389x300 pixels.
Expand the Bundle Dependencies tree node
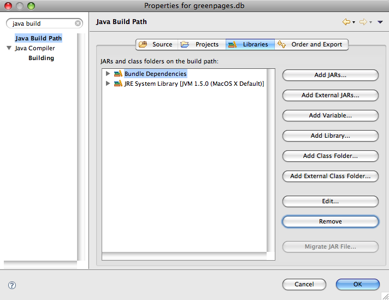[x=108, y=74]
